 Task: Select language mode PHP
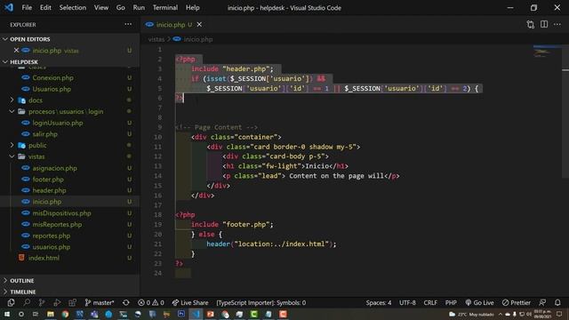pyautogui.click(x=451, y=302)
